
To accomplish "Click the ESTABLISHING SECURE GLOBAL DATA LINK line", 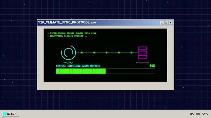I will tap(72, 33).
